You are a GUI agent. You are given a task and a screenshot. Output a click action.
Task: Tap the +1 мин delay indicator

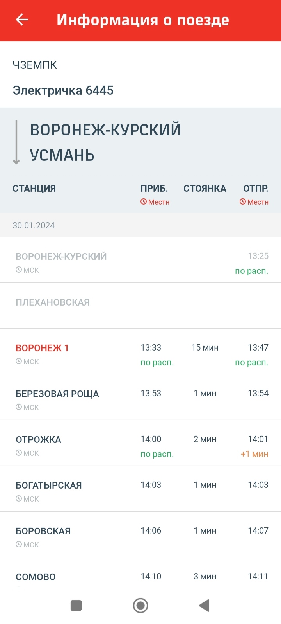point(254,454)
